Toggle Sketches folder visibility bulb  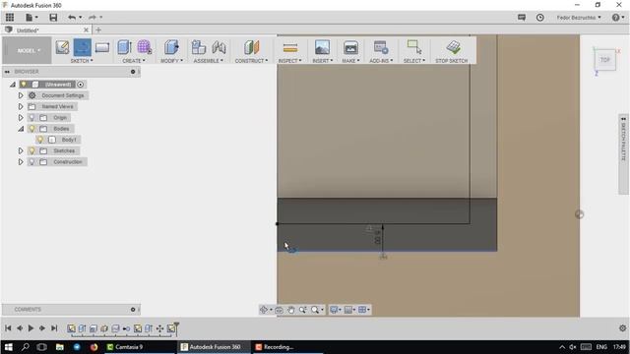pyautogui.click(x=31, y=150)
